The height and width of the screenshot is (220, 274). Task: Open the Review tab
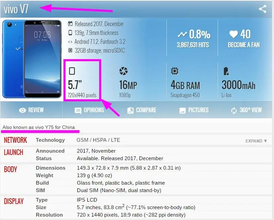pos(31,110)
